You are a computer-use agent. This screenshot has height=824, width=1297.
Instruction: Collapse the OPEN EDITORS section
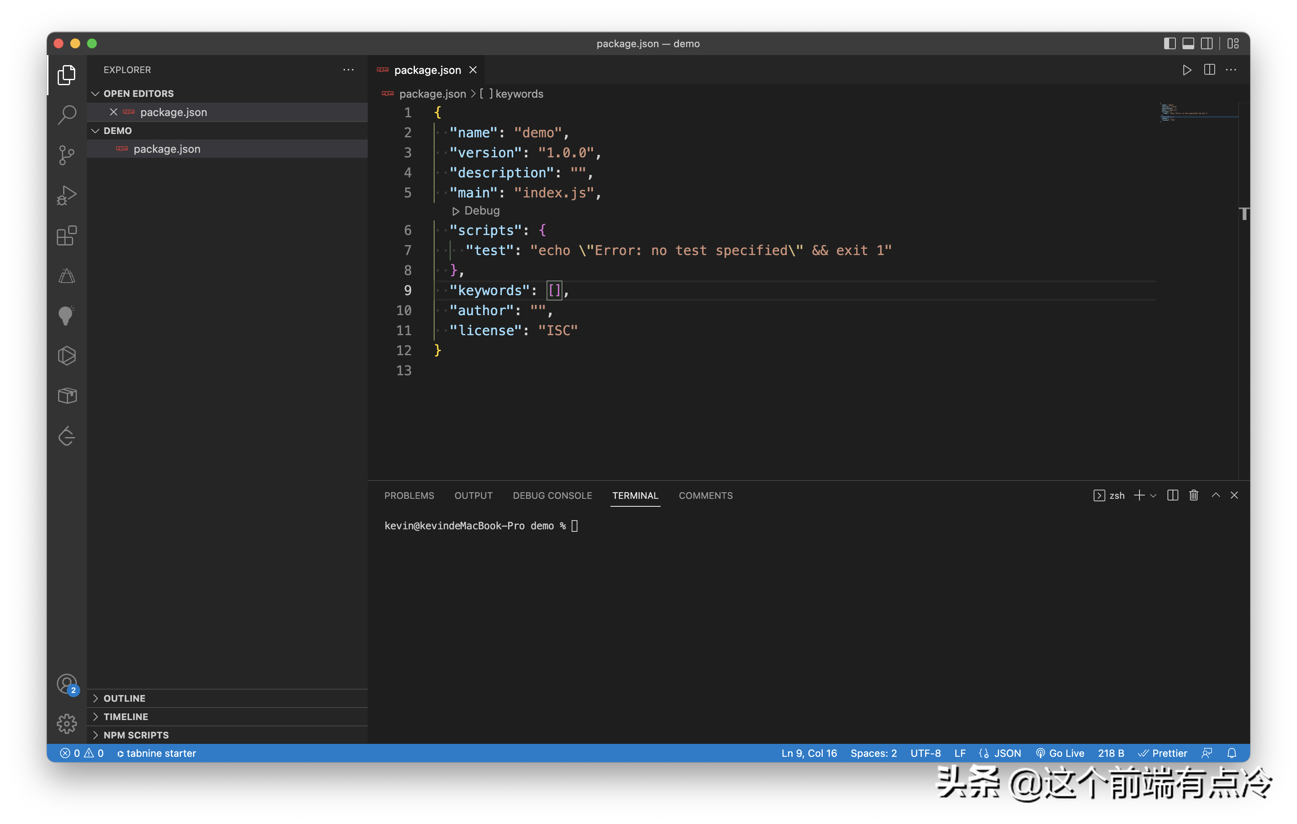click(227, 94)
